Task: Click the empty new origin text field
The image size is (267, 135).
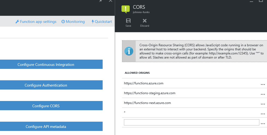Action: 191,122
